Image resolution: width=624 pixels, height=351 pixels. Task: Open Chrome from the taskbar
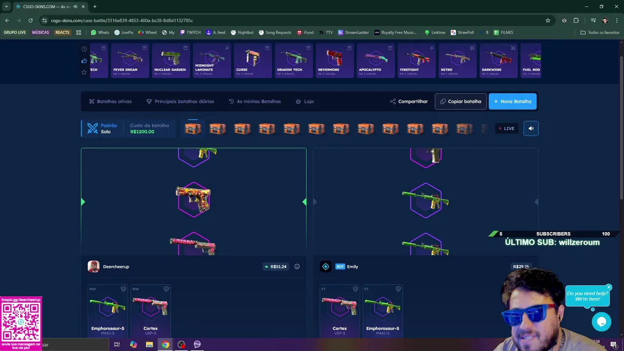tap(166, 344)
